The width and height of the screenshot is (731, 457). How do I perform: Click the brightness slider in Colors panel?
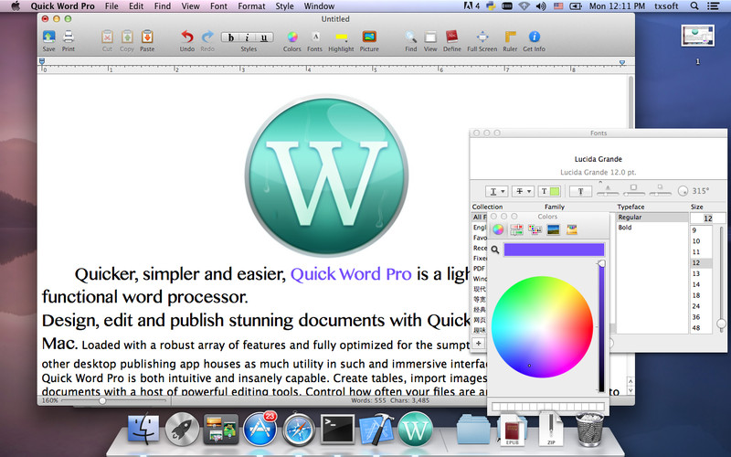[601, 328]
